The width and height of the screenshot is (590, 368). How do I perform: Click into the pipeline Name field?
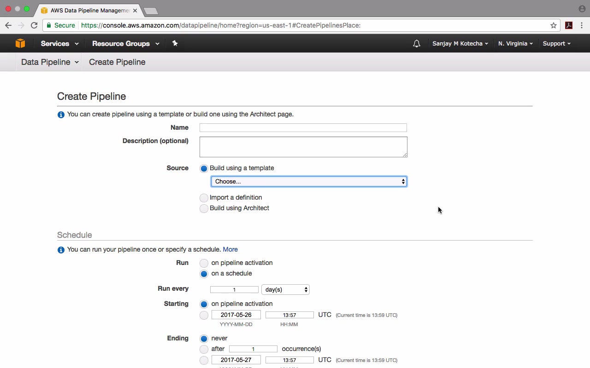pos(303,128)
